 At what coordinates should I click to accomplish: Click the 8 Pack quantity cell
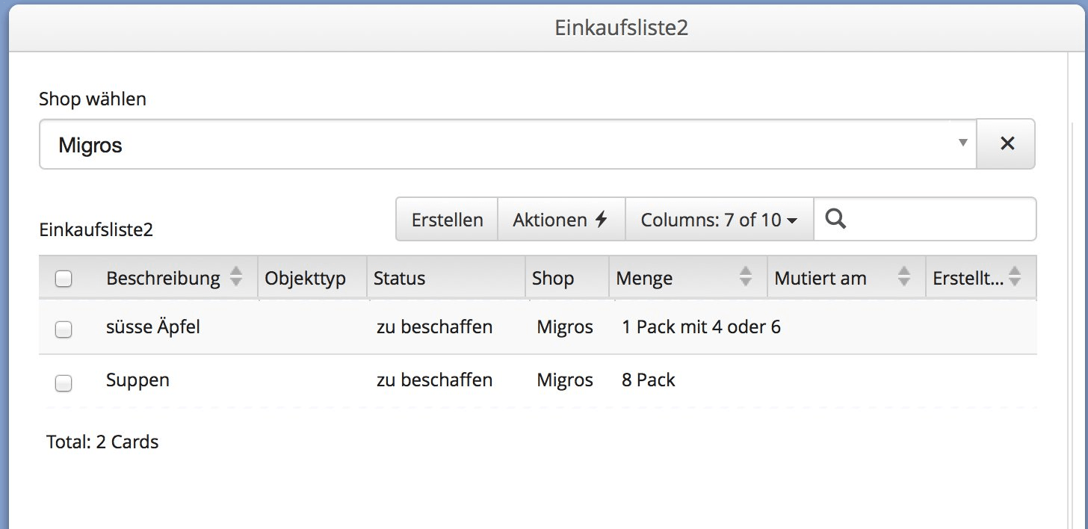coord(648,380)
